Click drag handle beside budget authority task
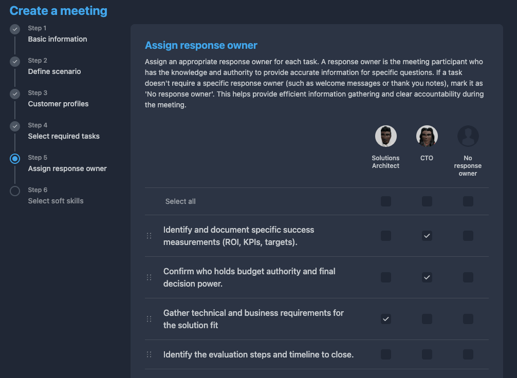Viewport: 517px width, 378px height. point(149,277)
